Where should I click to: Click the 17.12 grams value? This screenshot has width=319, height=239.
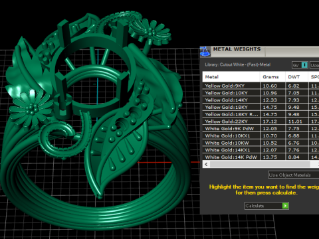click(x=270, y=121)
